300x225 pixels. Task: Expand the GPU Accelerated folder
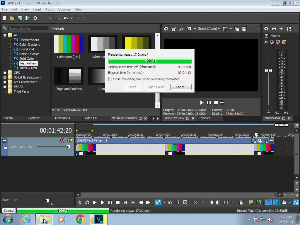5,82
